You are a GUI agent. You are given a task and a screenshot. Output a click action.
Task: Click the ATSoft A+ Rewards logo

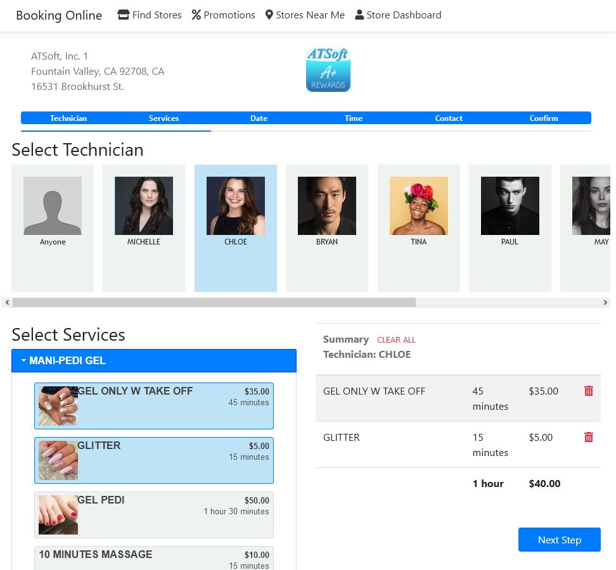pyautogui.click(x=328, y=70)
